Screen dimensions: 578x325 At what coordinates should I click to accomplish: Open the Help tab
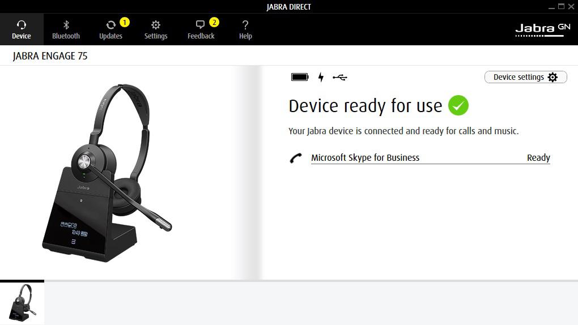coord(245,29)
